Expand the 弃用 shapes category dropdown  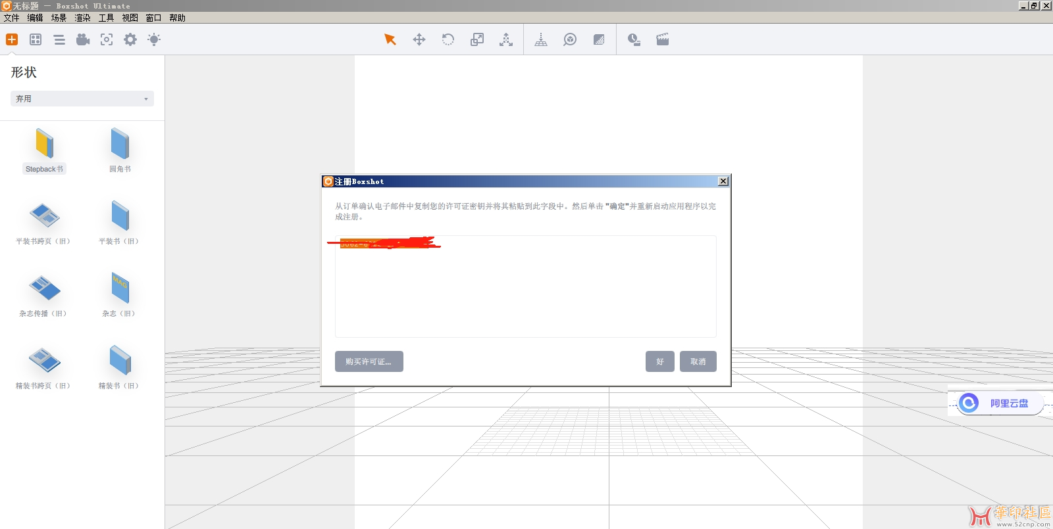(x=82, y=99)
